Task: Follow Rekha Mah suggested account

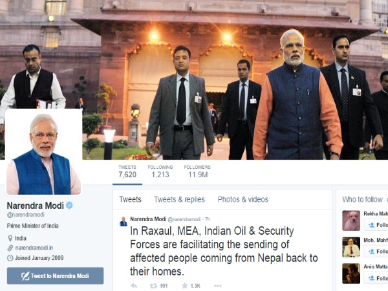Action: 376,225
